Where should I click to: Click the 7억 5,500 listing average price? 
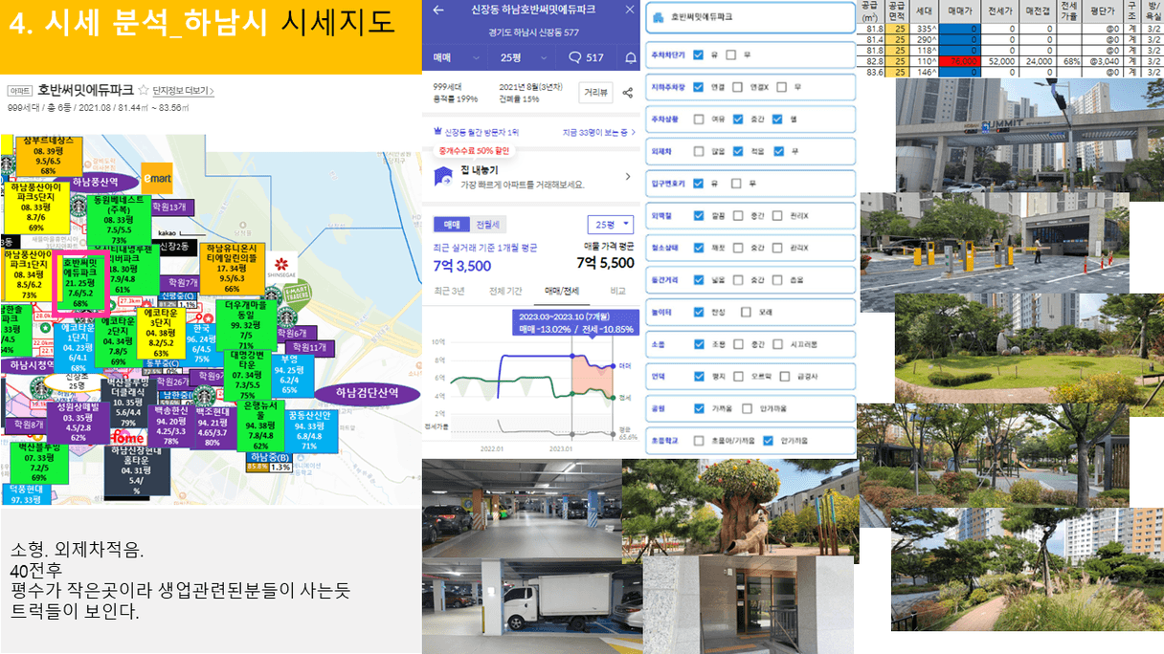click(x=603, y=264)
